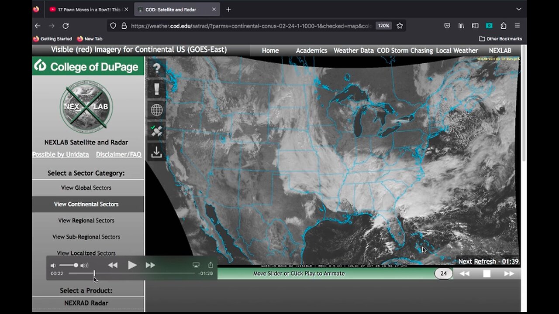Open the extensions puzzle icon
The width and height of the screenshot is (559, 314).
click(x=503, y=26)
